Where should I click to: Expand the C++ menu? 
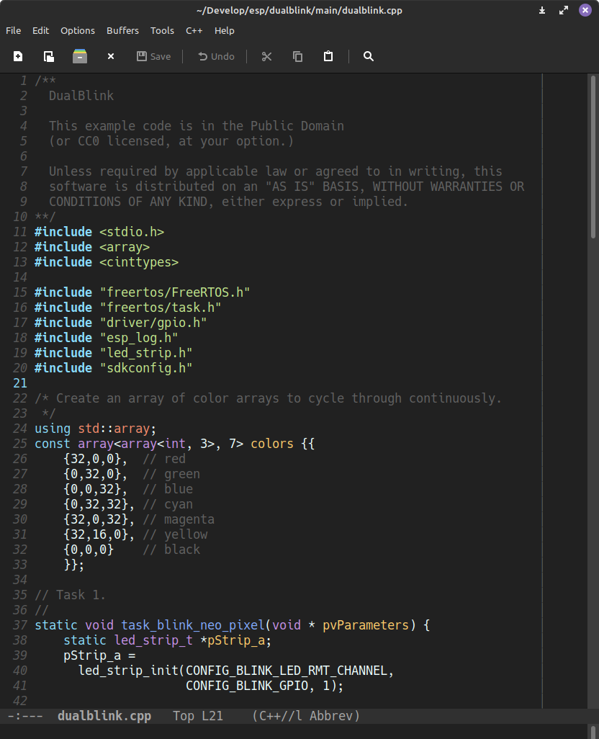point(194,31)
